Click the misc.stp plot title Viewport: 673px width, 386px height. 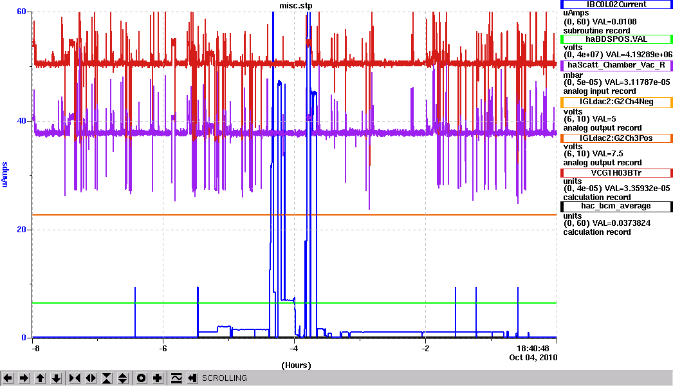click(296, 6)
